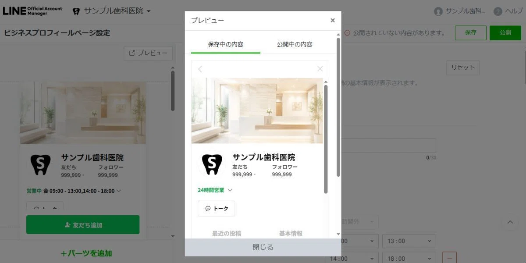526x263 pixels.
Task: Click the 閉じる button in preview
Action: tap(263, 247)
